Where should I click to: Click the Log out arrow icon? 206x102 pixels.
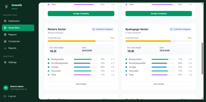tap(5, 96)
